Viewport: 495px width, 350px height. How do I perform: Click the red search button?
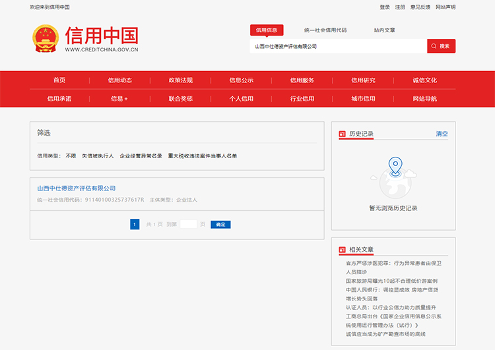[441, 46]
